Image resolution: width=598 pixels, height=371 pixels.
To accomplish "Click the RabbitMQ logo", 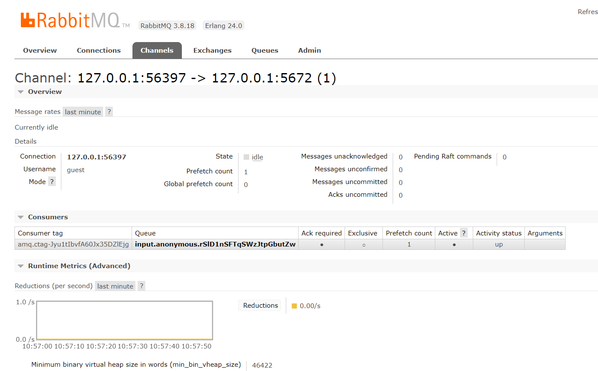I will click(75, 20).
